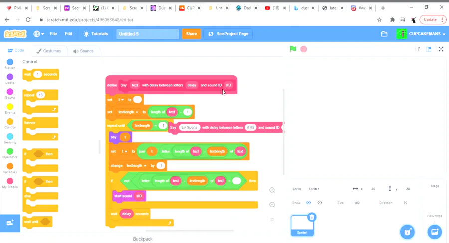Screen dimensions: 449x243
Task: Stop the project with the red stop button
Action: [x=303, y=49]
